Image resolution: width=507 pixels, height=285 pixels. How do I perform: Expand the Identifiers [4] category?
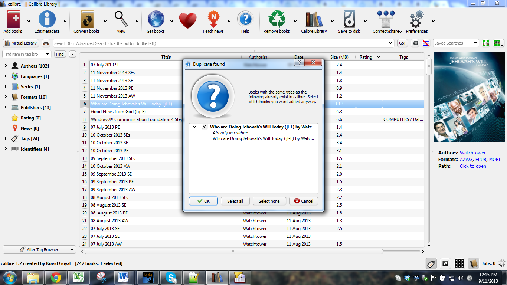tap(6, 149)
